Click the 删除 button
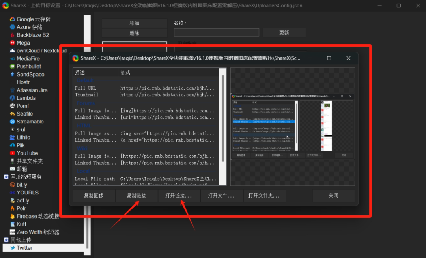This screenshot has width=426, height=258. tap(135, 33)
